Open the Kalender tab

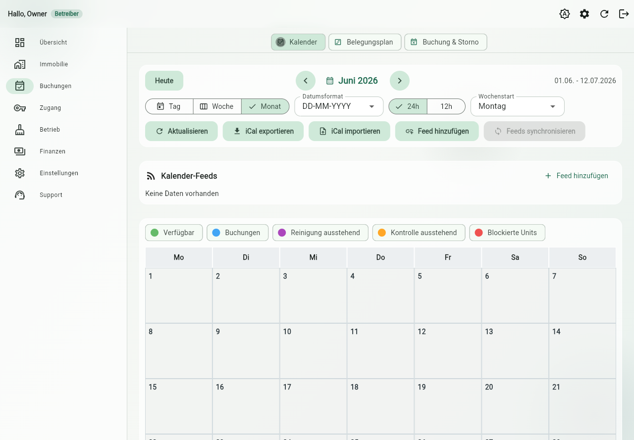pyautogui.click(x=298, y=42)
